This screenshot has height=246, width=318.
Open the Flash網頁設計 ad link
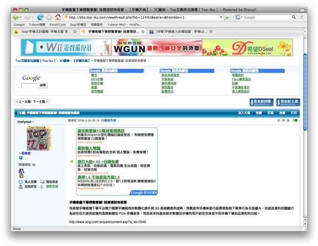point(242,79)
